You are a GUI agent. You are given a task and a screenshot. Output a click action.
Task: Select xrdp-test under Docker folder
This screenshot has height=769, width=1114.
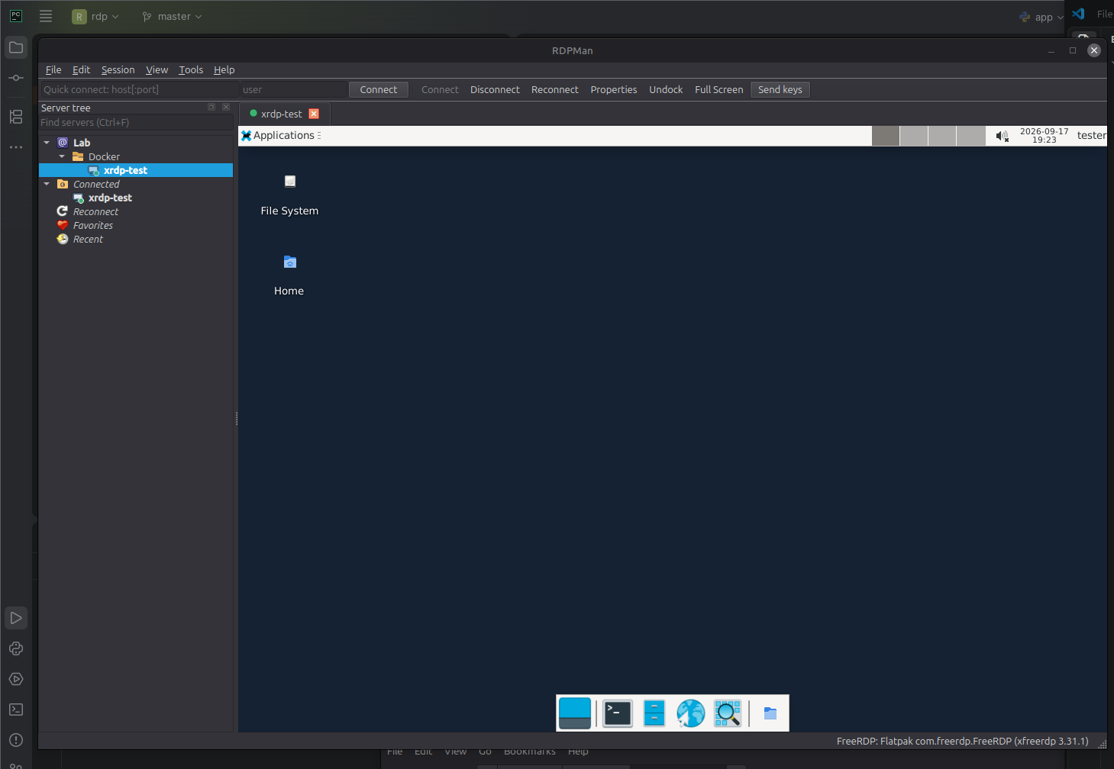[x=125, y=170]
